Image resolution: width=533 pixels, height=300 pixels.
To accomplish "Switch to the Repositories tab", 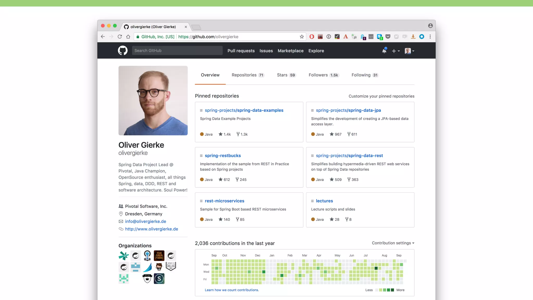I will coord(248,75).
